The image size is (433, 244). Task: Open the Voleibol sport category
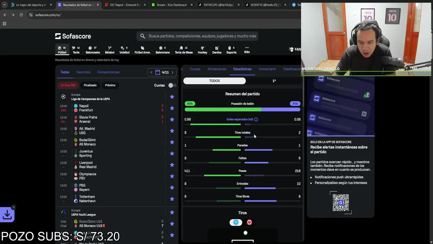tap(124, 50)
